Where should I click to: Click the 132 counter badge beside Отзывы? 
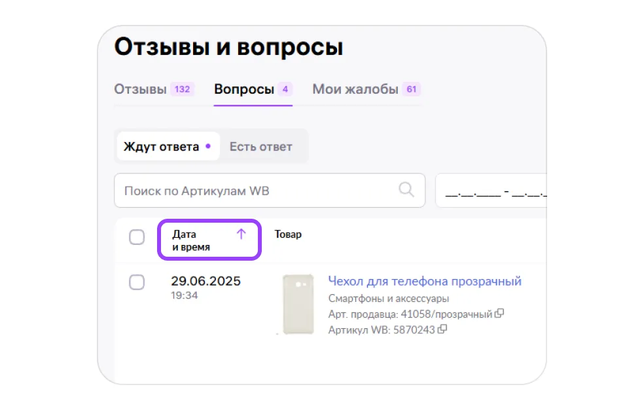(x=182, y=89)
